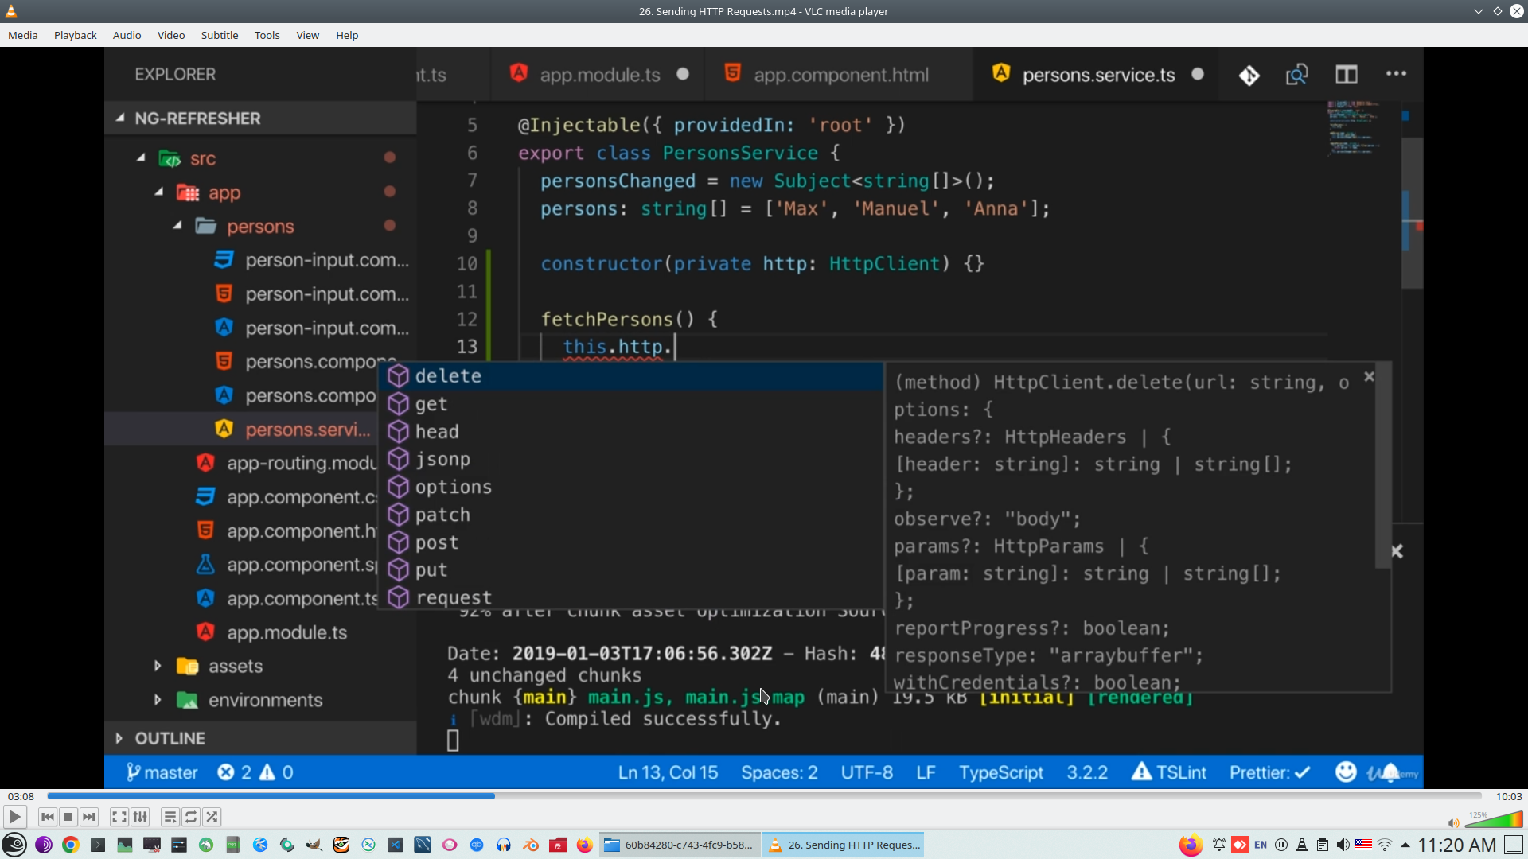This screenshot has width=1528, height=859.
Task: Open the Playback menu
Action: 75,35
